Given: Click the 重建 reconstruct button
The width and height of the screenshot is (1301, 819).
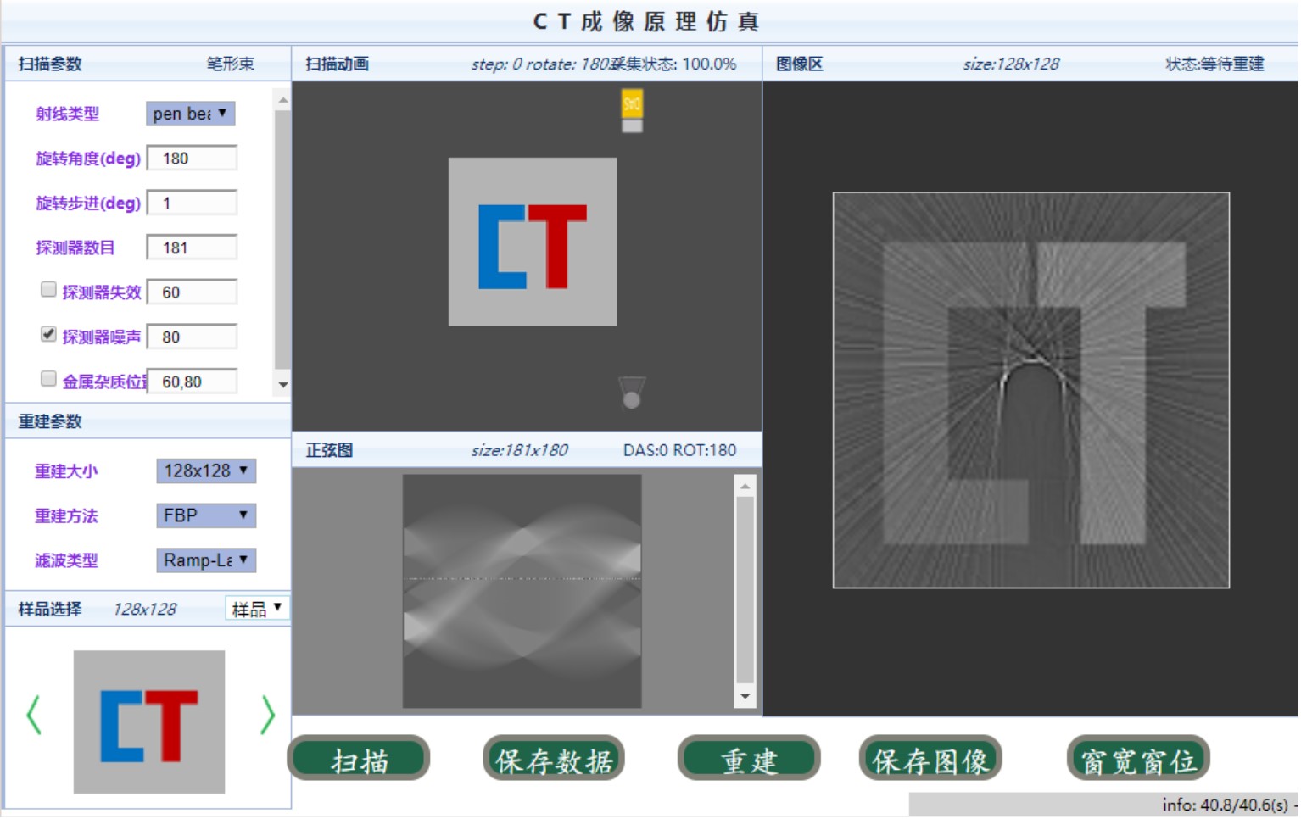Looking at the screenshot, I should point(748,760).
